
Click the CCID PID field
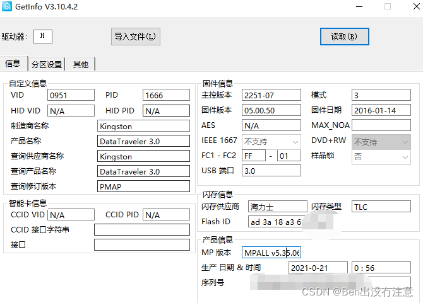pyautogui.click(x=166, y=215)
